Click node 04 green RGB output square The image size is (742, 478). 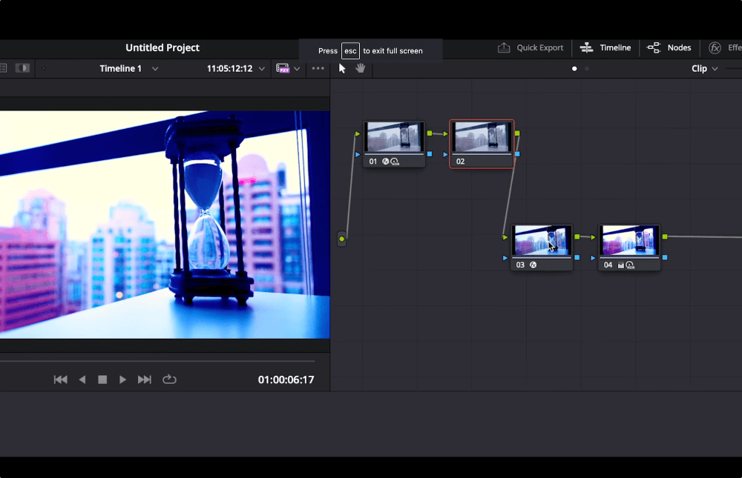click(x=665, y=236)
